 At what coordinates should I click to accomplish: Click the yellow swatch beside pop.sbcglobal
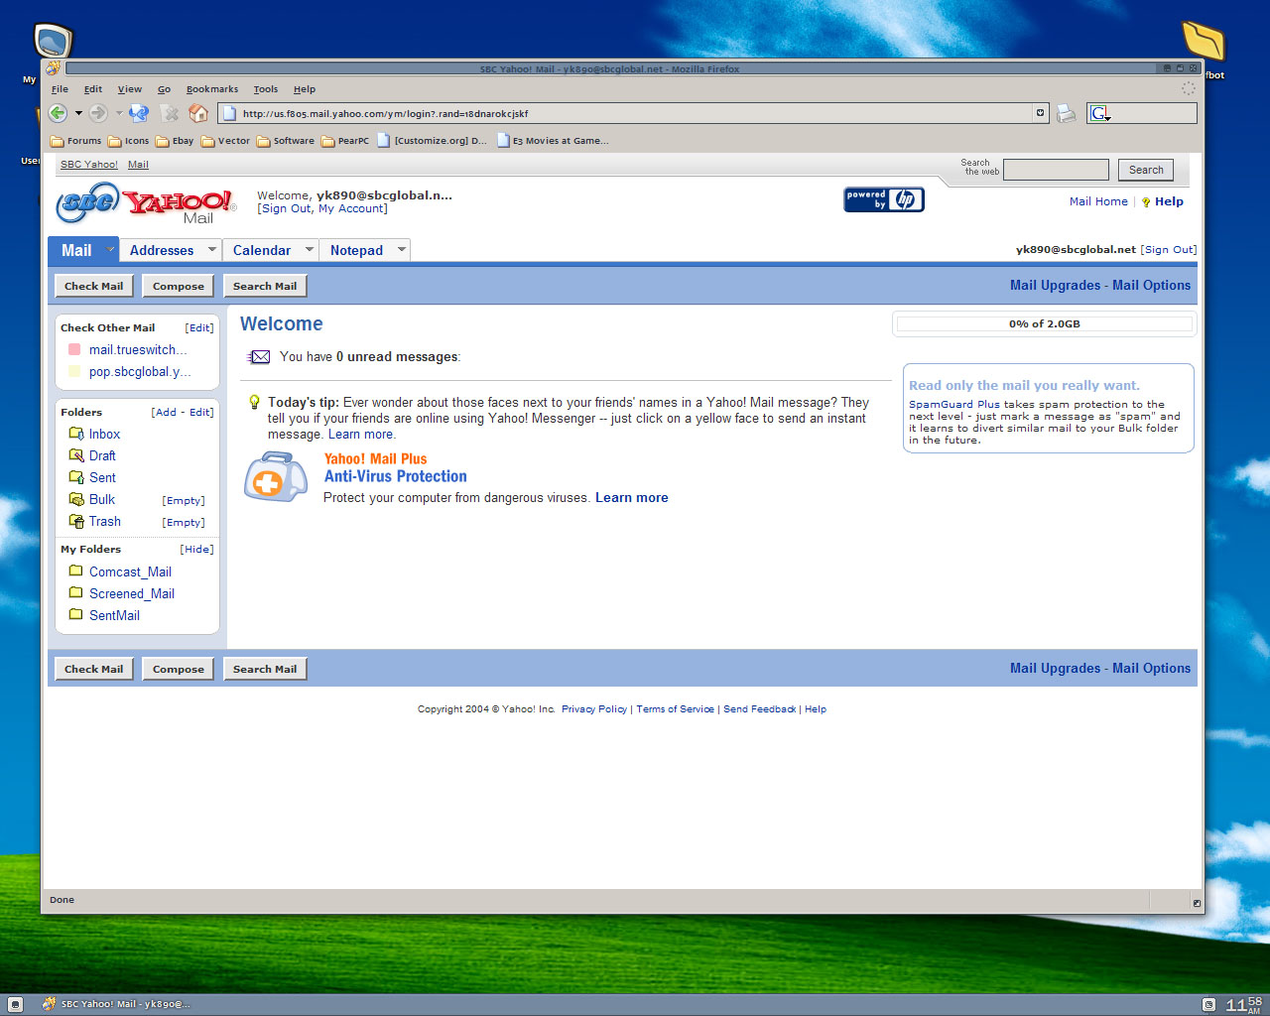click(x=74, y=372)
